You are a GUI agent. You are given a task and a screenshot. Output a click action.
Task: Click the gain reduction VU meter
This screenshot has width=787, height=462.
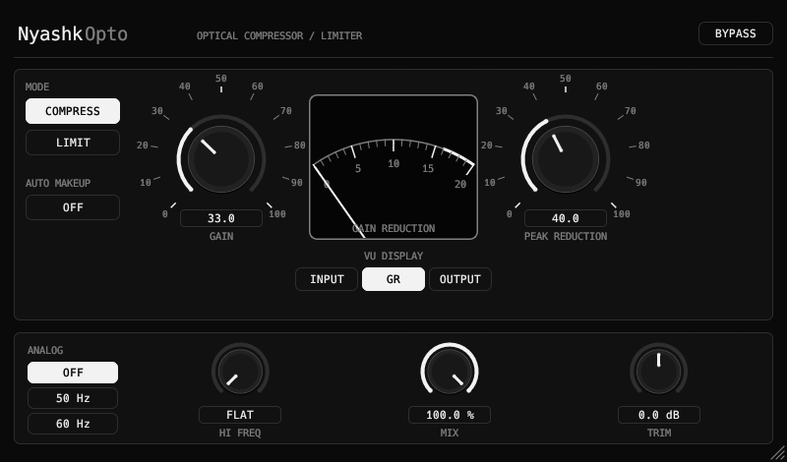pyautogui.click(x=393, y=167)
